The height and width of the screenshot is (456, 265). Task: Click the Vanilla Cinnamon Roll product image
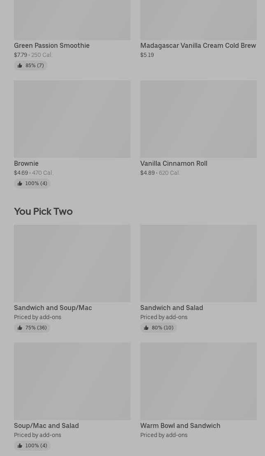[198, 119]
